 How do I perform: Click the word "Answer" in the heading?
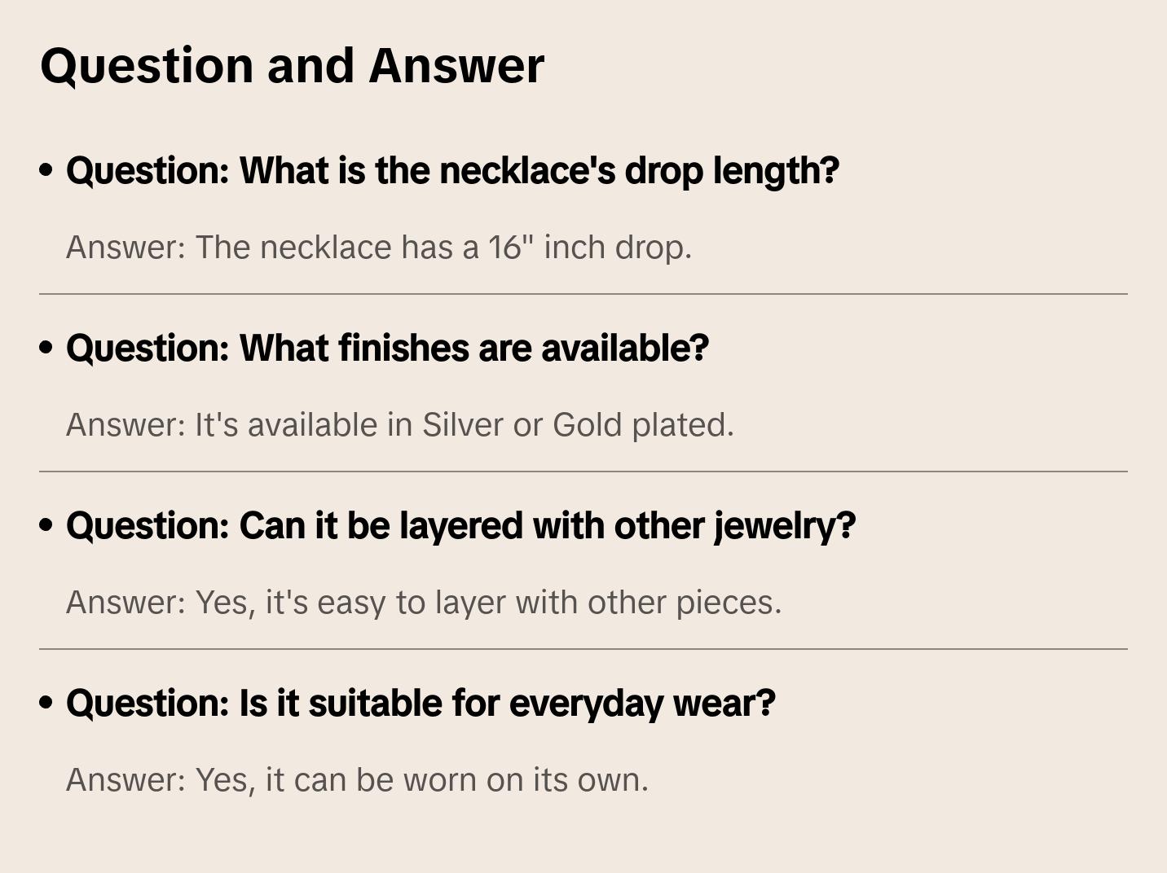point(456,66)
